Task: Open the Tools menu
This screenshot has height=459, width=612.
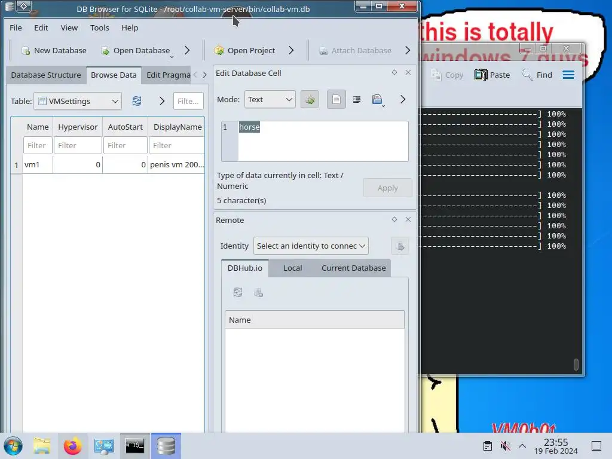Action: point(100,27)
